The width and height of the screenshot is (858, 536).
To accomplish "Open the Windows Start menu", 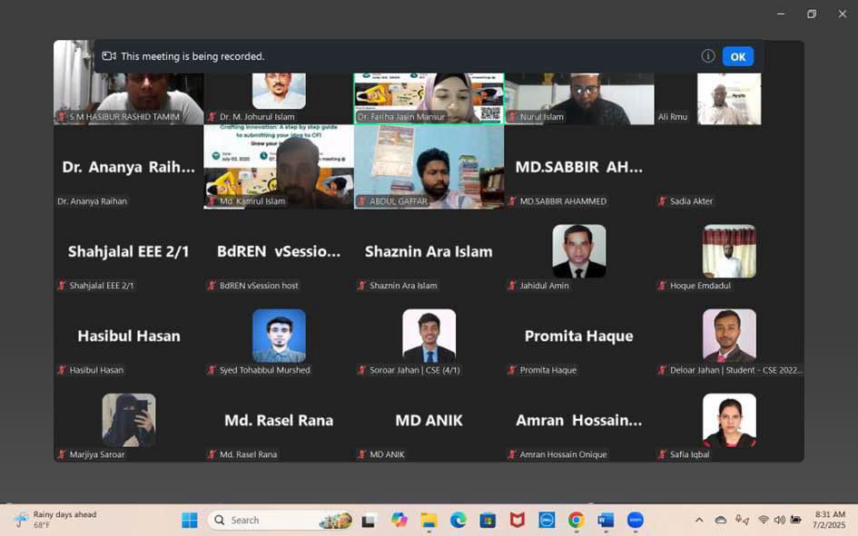I will [190, 520].
